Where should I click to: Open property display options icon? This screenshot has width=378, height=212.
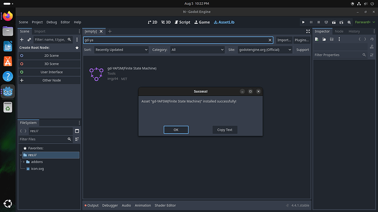coord(372,55)
